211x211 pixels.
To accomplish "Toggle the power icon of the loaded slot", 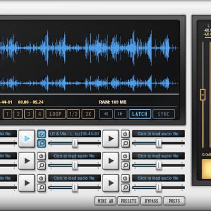I will click(42, 134).
